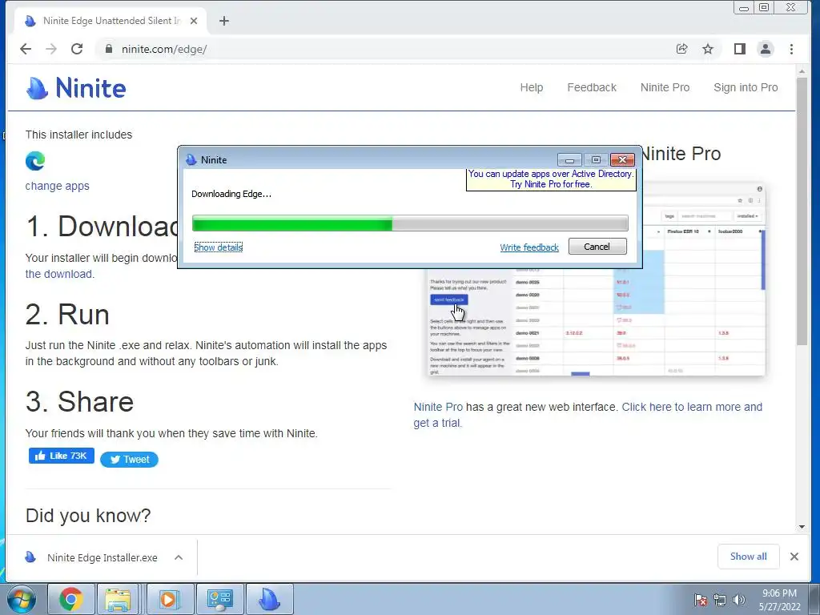Open Windows Explorer from the taskbar

click(119, 599)
